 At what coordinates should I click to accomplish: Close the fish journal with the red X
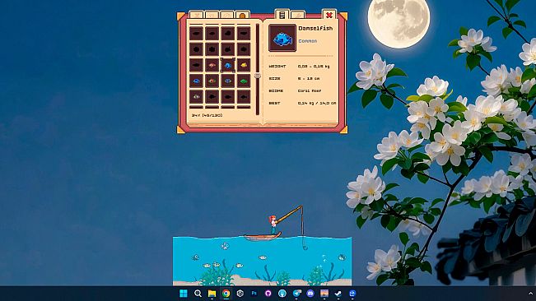coord(329,15)
